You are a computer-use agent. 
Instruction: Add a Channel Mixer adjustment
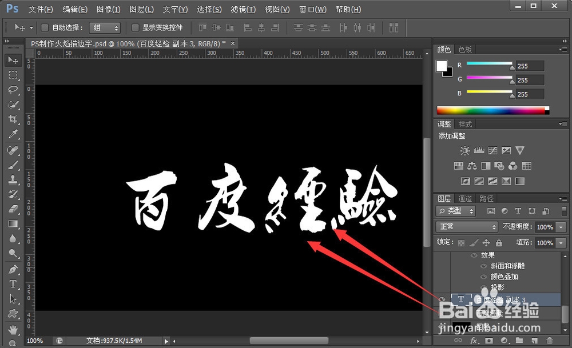coord(513,166)
